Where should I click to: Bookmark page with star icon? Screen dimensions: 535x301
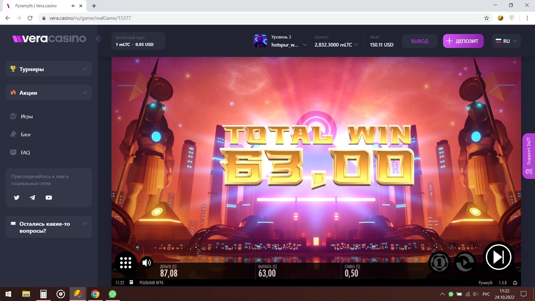point(487,18)
